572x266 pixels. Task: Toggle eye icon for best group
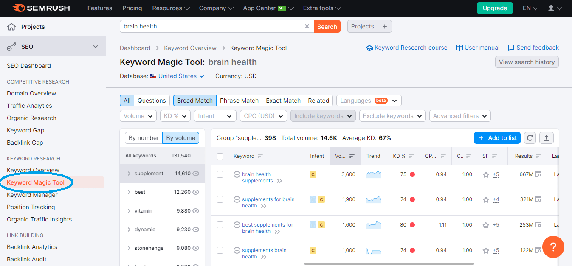[196, 192]
